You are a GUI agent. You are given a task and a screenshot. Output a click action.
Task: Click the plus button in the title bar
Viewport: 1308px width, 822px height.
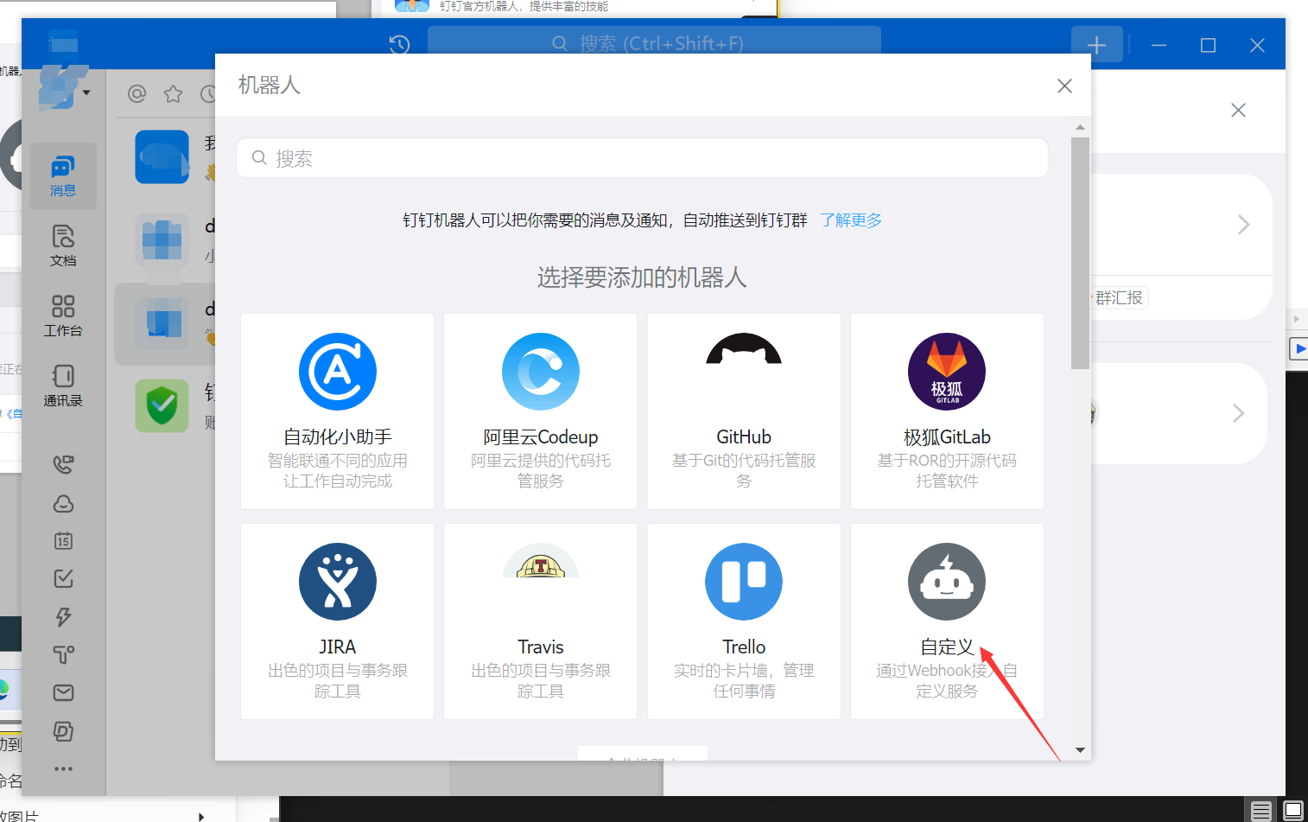(1096, 45)
